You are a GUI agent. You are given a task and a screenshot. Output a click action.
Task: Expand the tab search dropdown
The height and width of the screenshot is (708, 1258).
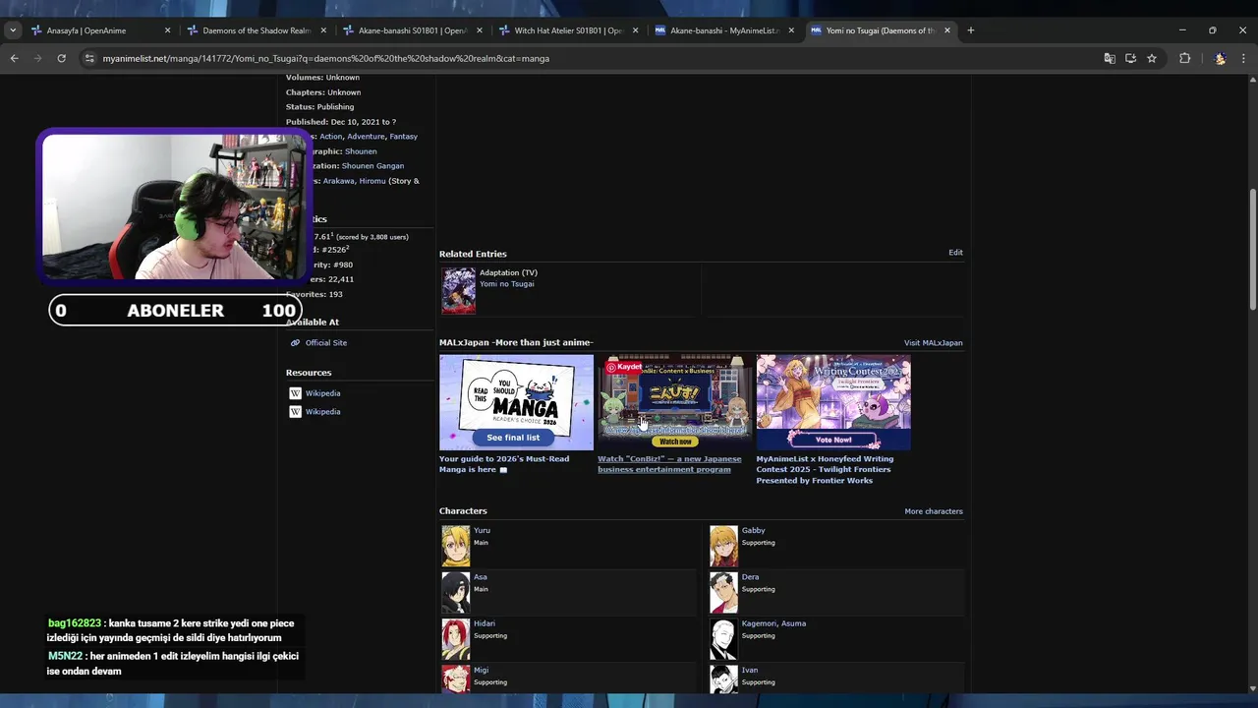pyautogui.click(x=12, y=30)
